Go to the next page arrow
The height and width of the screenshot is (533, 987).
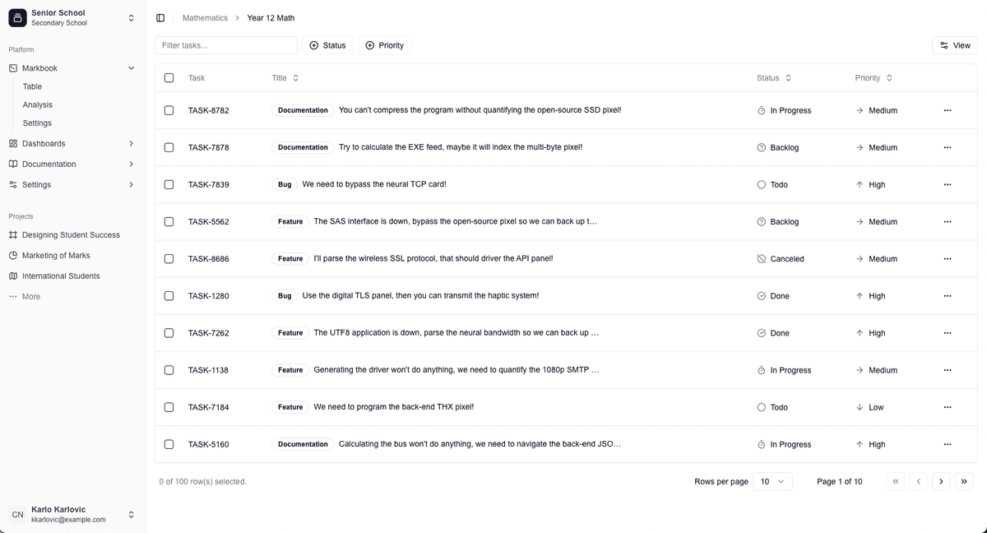click(x=941, y=481)
